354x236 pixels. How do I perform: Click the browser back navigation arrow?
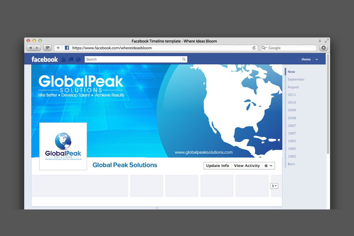(30, 47)
